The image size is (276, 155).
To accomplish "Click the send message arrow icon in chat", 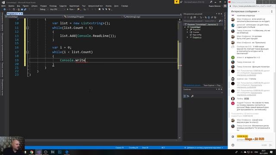I will (x=270, y=145).
